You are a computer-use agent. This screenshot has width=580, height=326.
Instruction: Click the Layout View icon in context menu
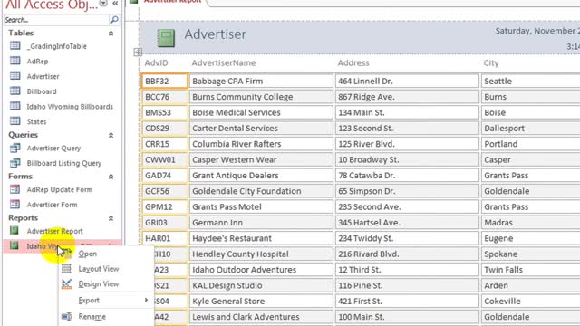pyautogui.click(x=66, y=269)
